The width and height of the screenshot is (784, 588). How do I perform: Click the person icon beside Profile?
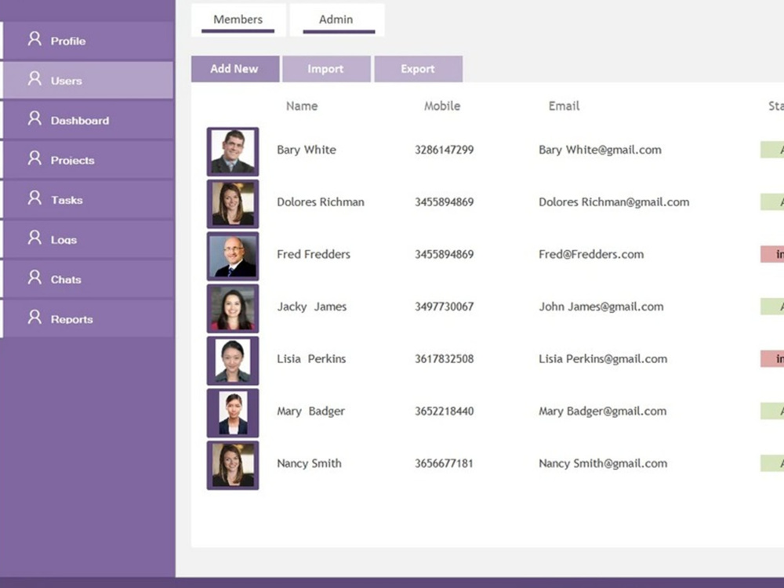[x=34, y=38]
